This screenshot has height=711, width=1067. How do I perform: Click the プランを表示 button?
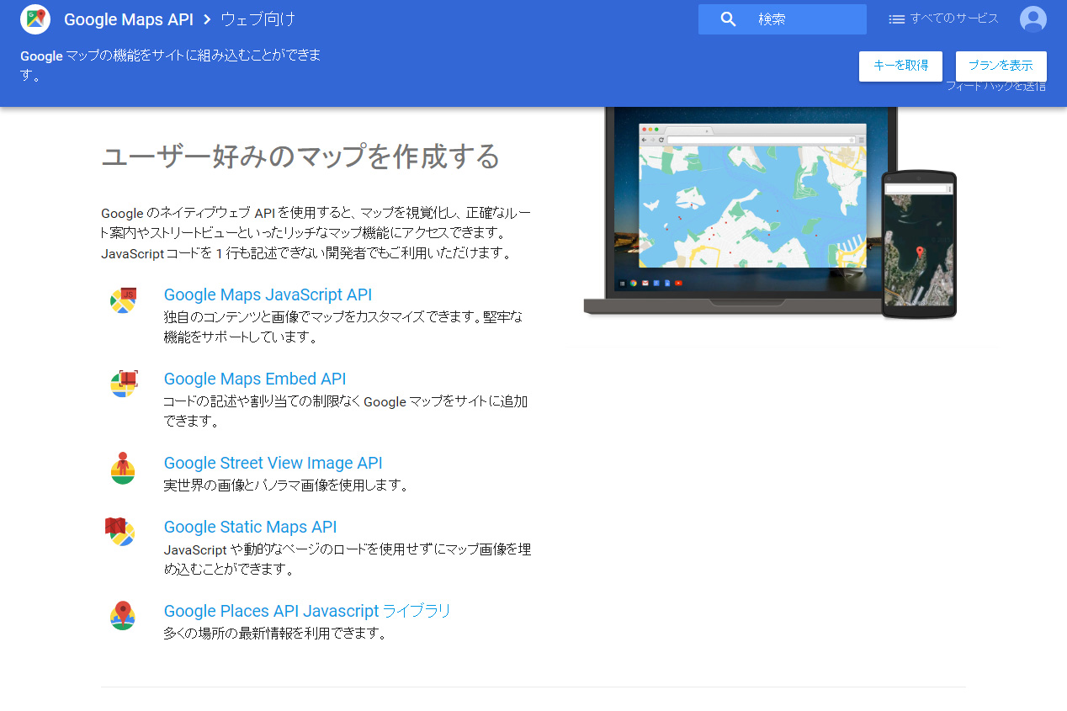point(1001,66)
